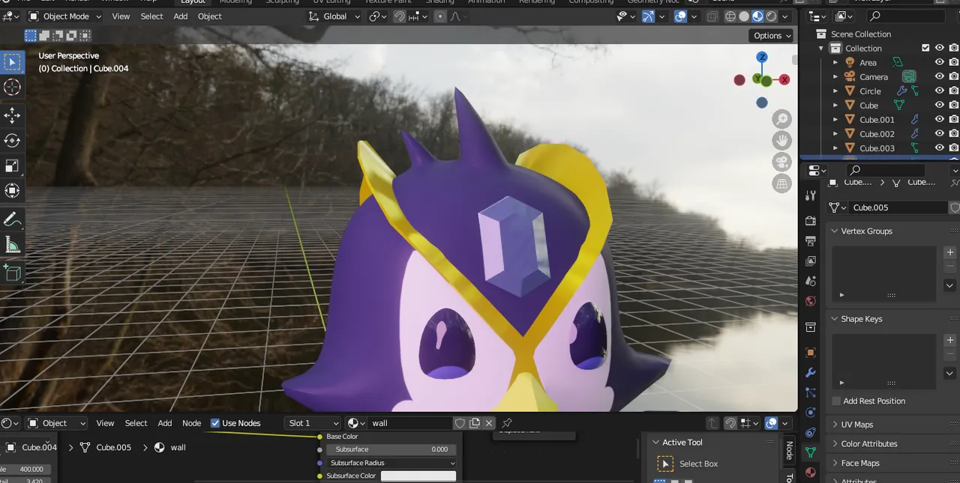The height and width of the screenshot is (483, 960).
Task: Hide Cube.001 in viewport
Action: tap(939, 120)
